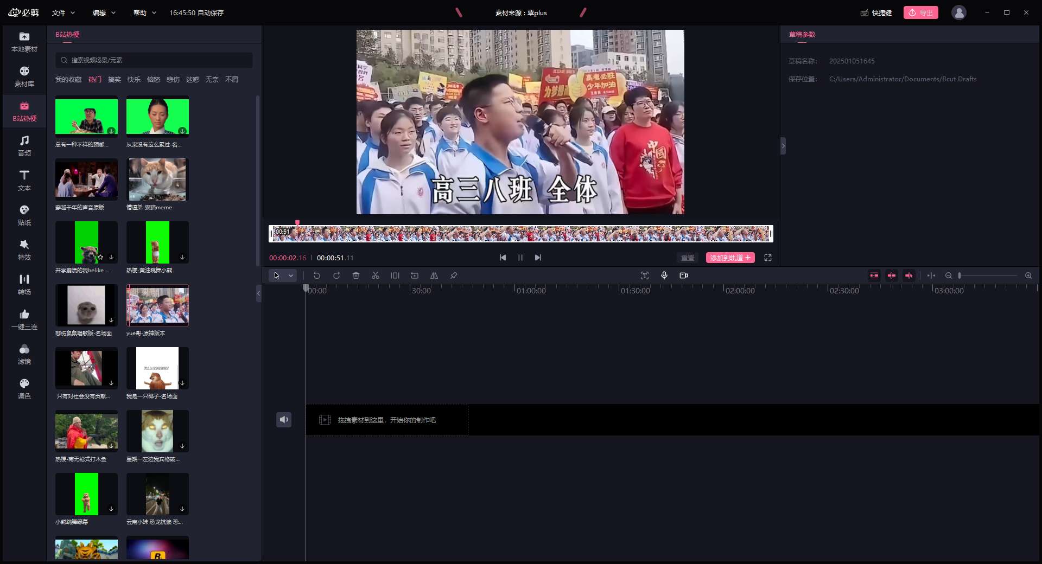Click the timeline split-at-playhead icon left of zoom-out
Screen dimensions: 1042x564
pos(931,275)
